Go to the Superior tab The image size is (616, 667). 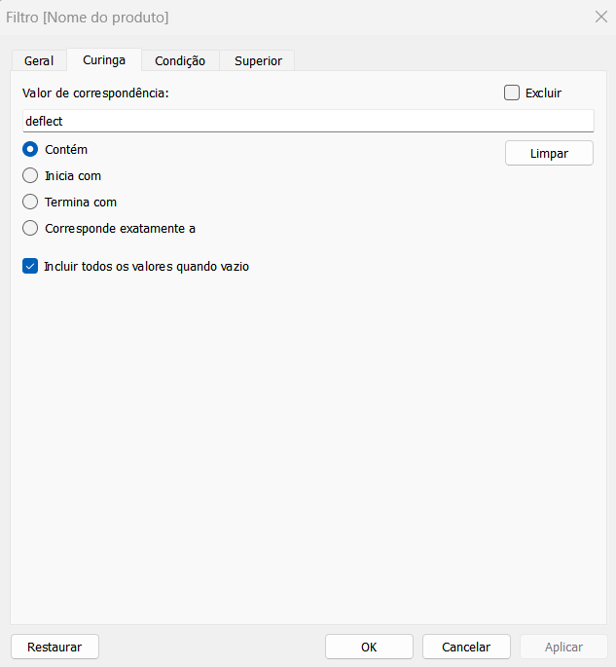coord(258,60)
